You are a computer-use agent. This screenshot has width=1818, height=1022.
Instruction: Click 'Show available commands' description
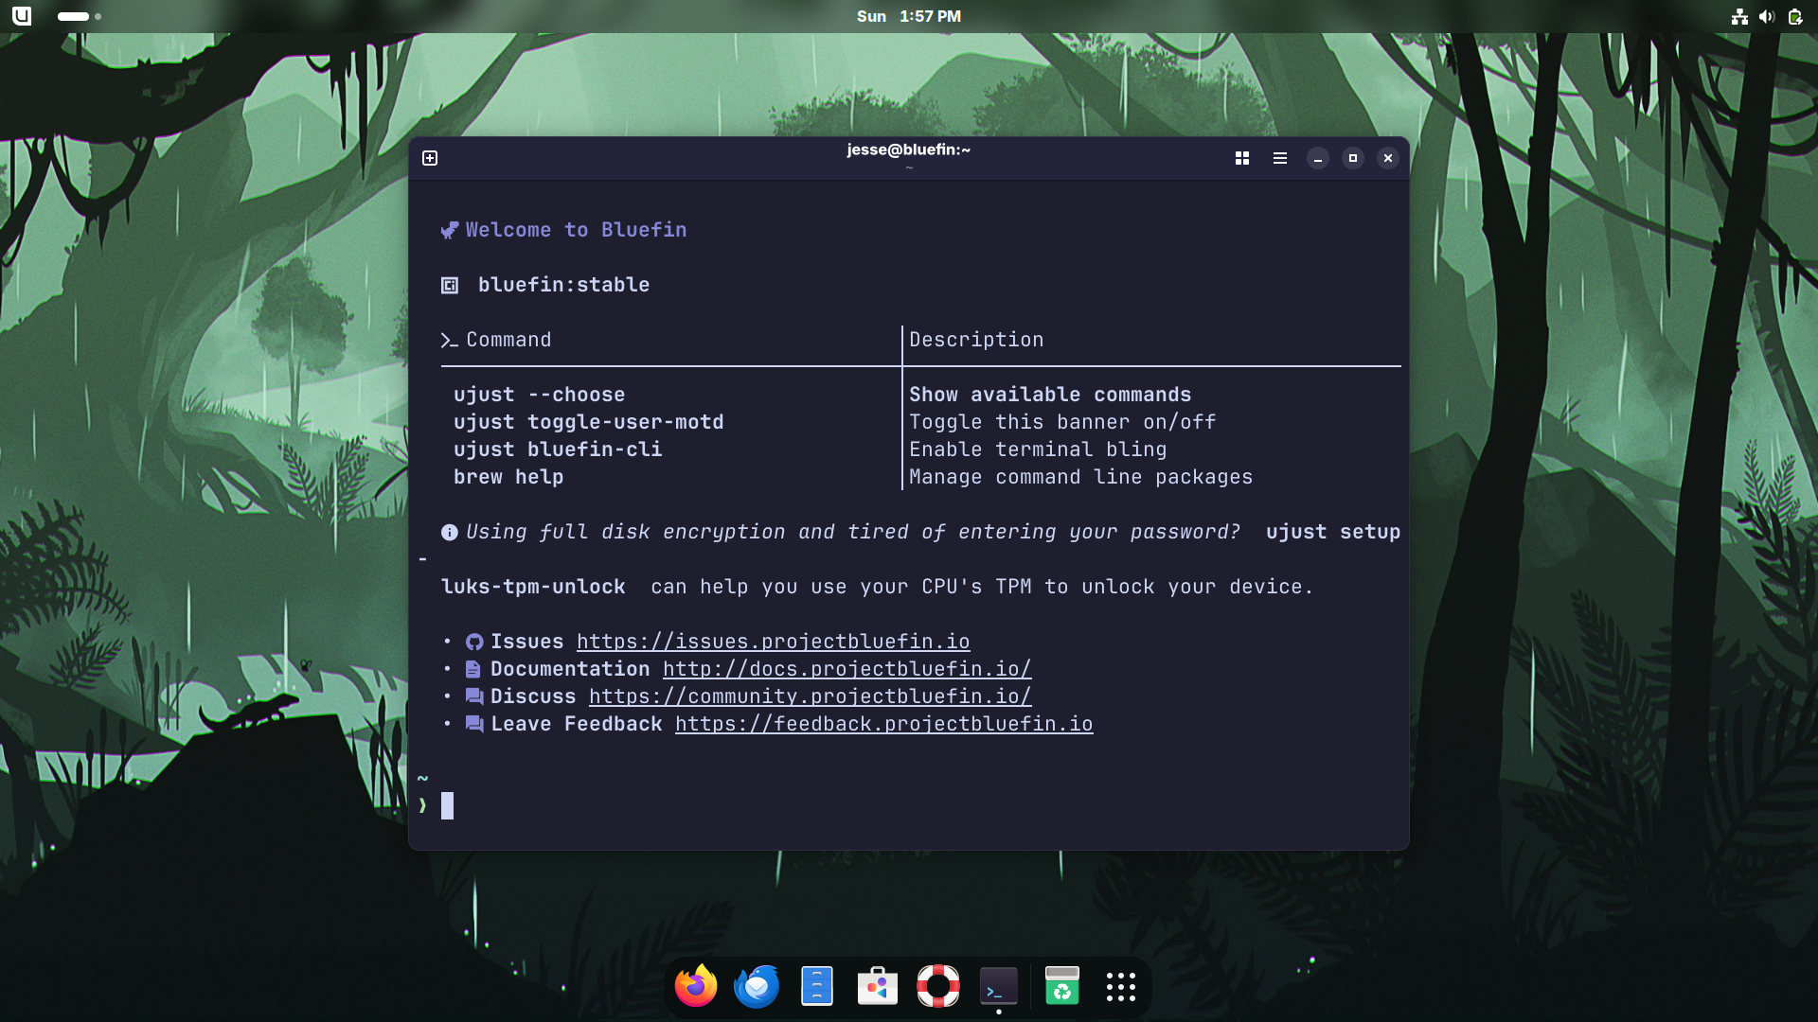pos(1050,395)
